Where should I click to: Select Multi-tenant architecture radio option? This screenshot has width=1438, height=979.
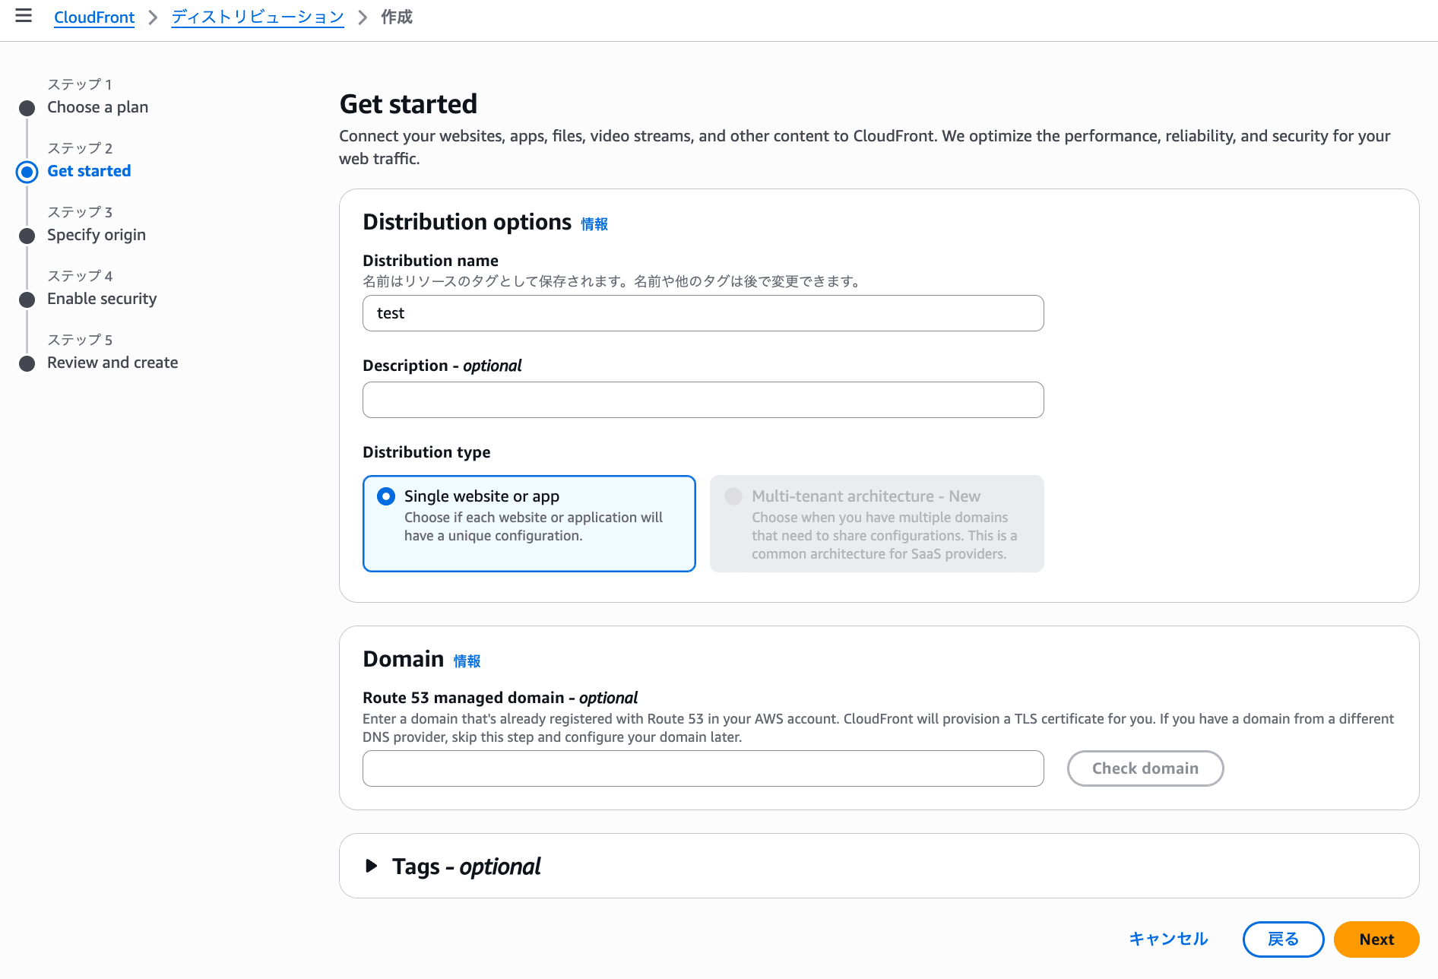click(x=733, y=496)
